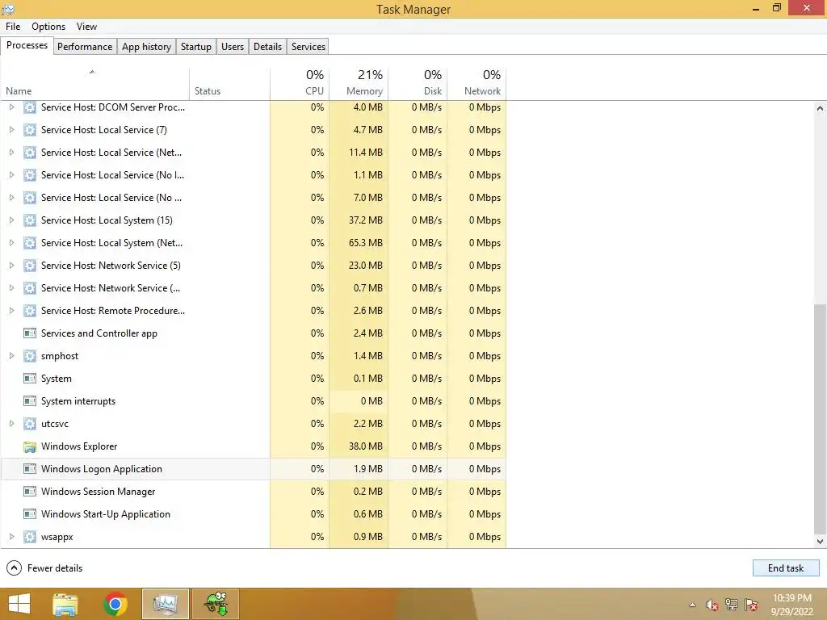Open the View menu

coord(86,27)
